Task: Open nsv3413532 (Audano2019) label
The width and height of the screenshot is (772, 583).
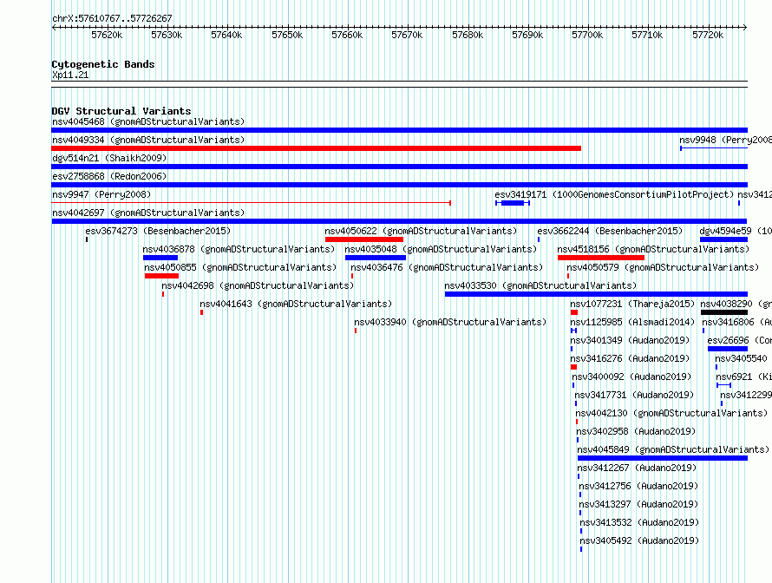Action: click(639, 522)
